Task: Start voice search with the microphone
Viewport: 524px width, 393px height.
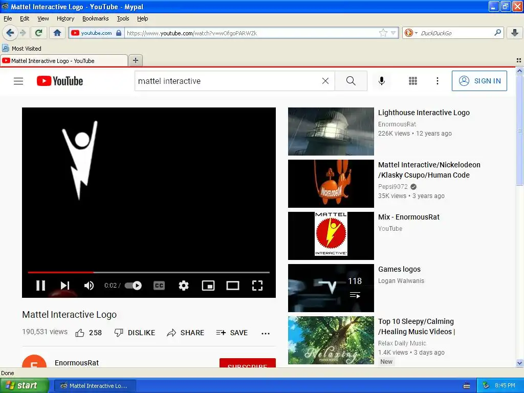Action: [x=382, y=81]
